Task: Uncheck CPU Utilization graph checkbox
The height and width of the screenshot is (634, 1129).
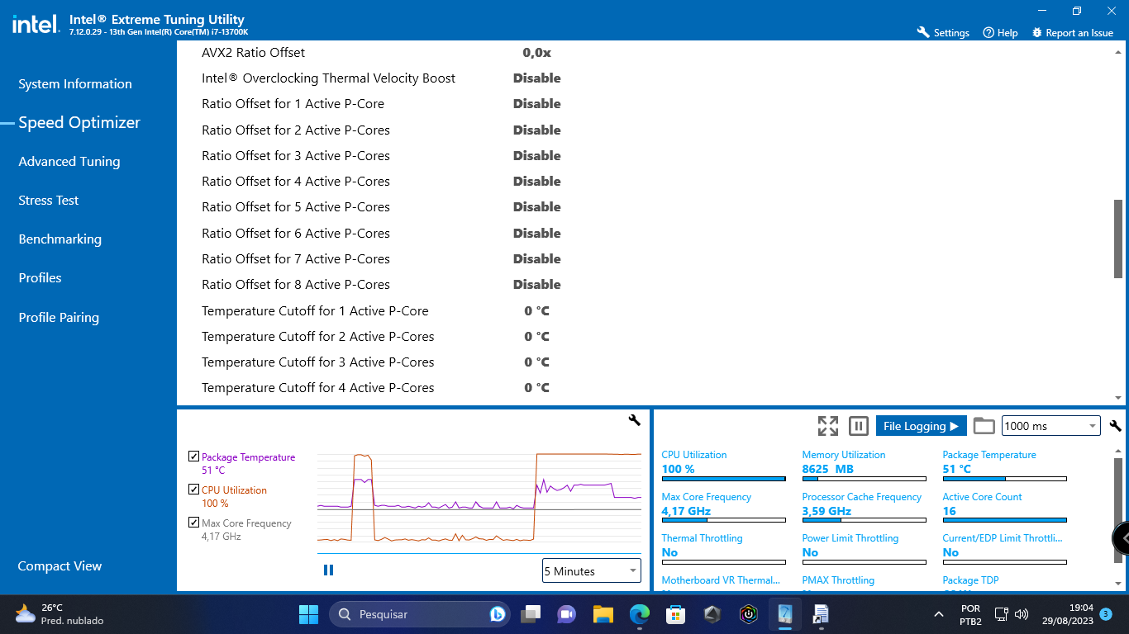Action: (x=193, y=490)
